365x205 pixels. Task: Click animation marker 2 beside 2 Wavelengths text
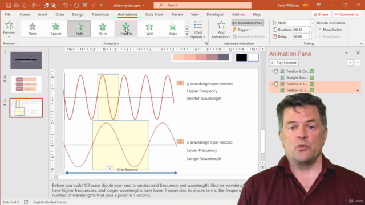[180, 142]
